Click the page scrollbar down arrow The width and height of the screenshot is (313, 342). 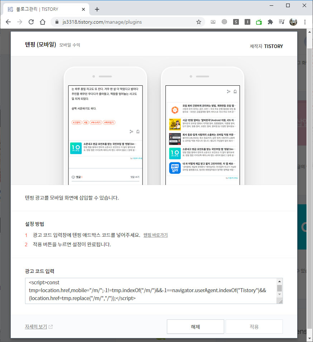tap(309, 339)
